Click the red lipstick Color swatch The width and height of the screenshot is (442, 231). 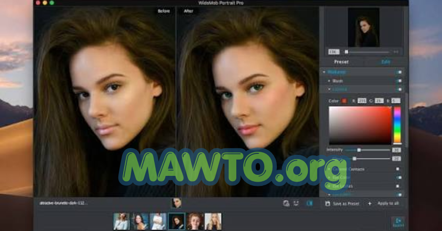click(x=344, y=101)
